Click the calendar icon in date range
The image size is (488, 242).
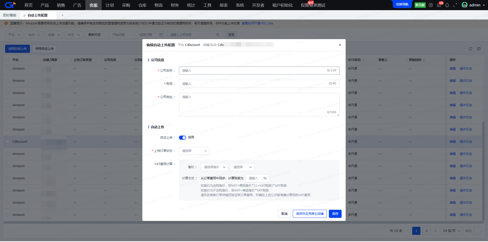point(161,35)
